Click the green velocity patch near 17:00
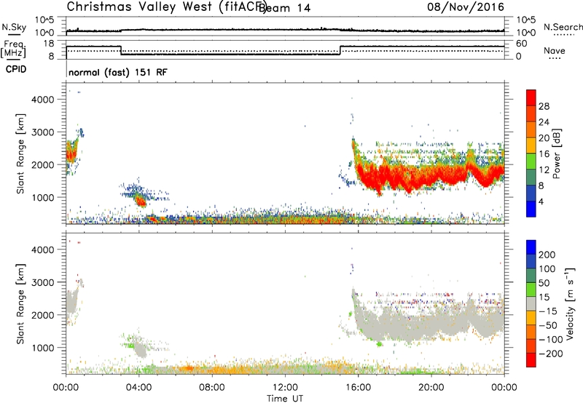The width and height of the screenshot is (583, 403). tap(379, 344)
